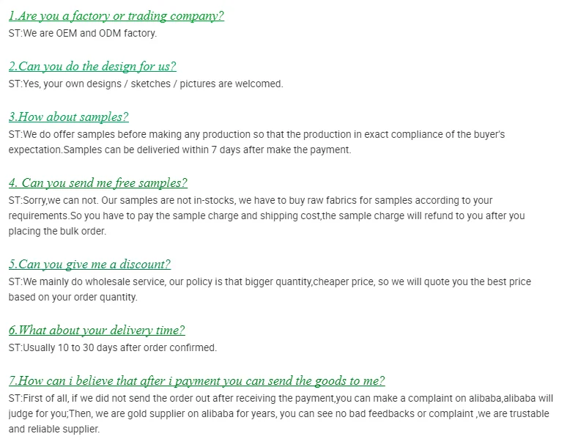
Task: Click the answer line about complaint on alibaba
Action: [x=281, y=398]
